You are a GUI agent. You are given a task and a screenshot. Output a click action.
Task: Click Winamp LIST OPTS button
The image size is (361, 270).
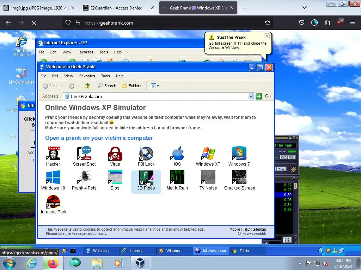pos(288,240)
